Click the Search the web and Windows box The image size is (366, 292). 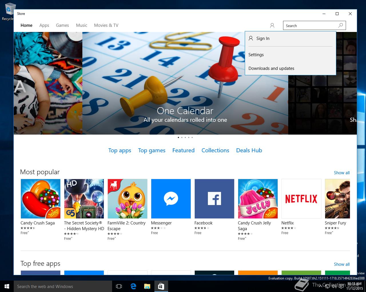(x=63, y=286)
